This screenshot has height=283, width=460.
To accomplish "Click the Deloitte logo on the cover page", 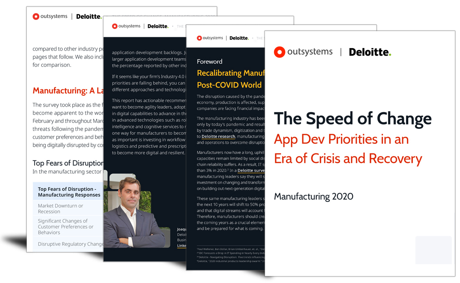I will [370, 52].
